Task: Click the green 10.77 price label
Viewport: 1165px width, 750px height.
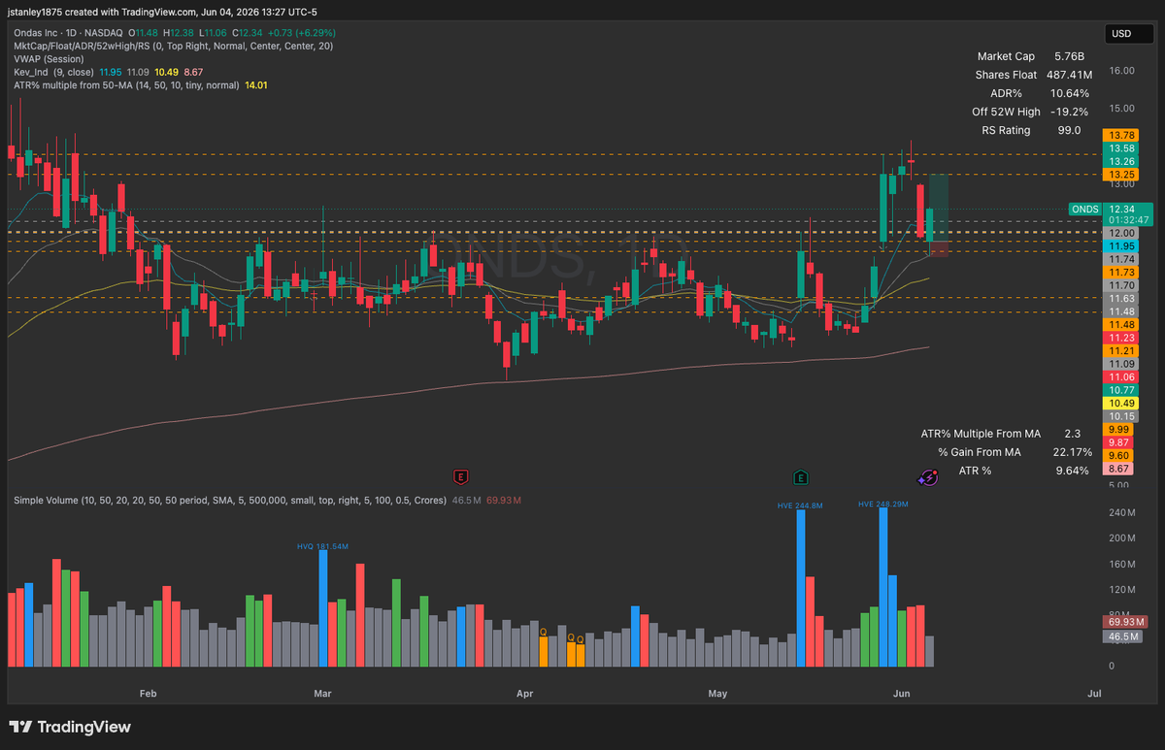Action: coord(1121,389)
